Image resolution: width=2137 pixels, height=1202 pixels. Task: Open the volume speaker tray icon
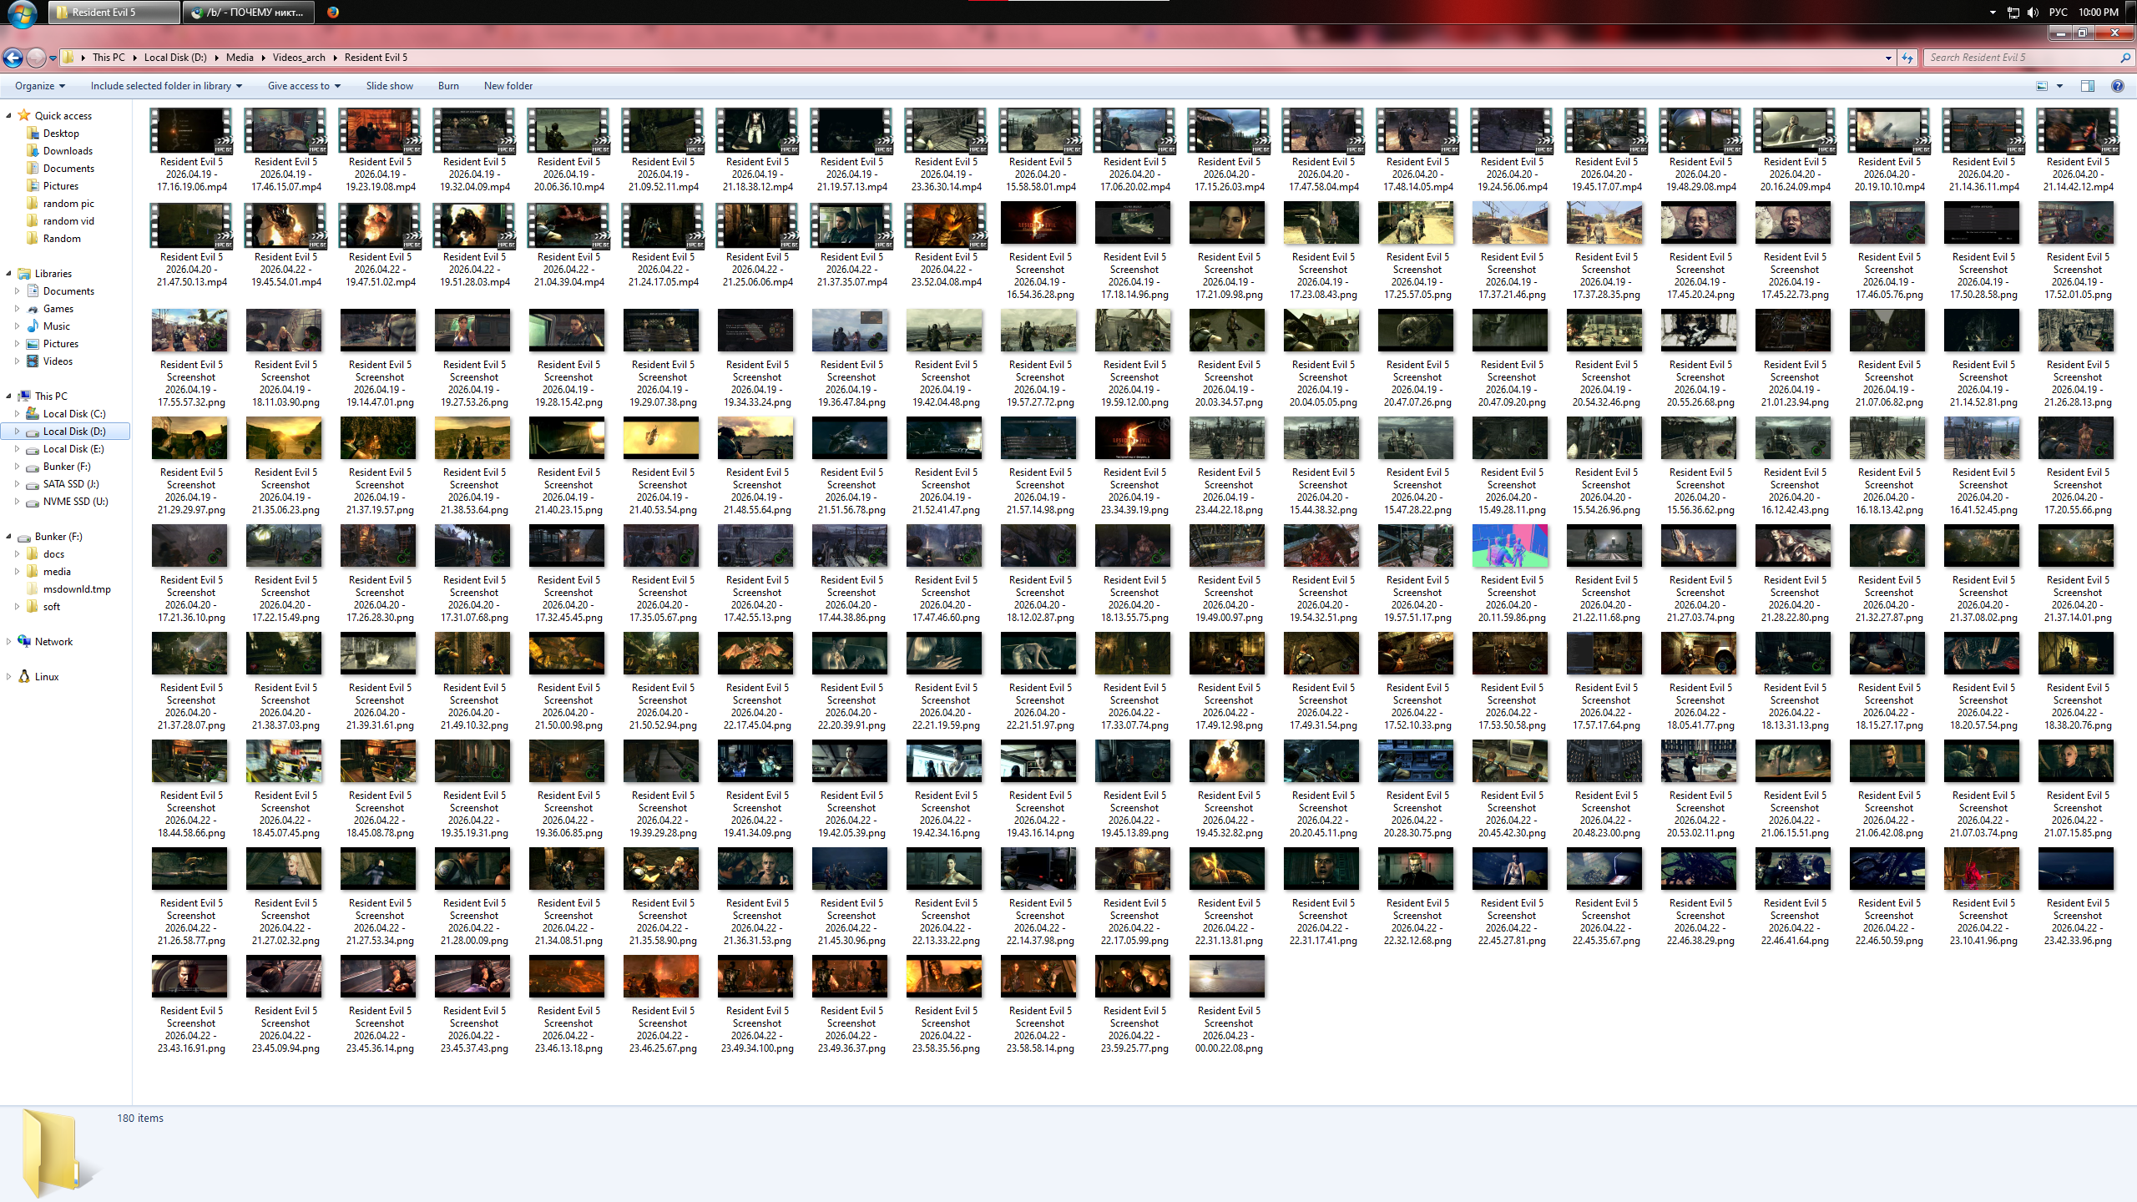point(2033,13)
